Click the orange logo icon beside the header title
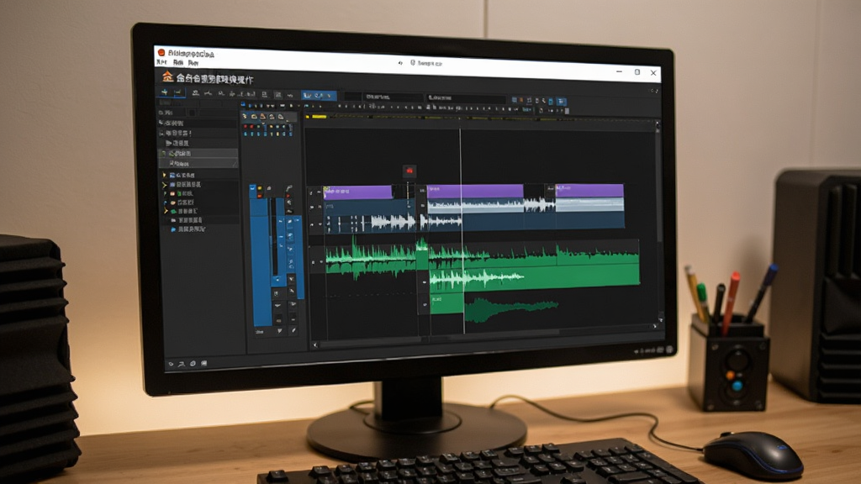Image resolution: width=861 pixels, height=484 pixels. 167,76
